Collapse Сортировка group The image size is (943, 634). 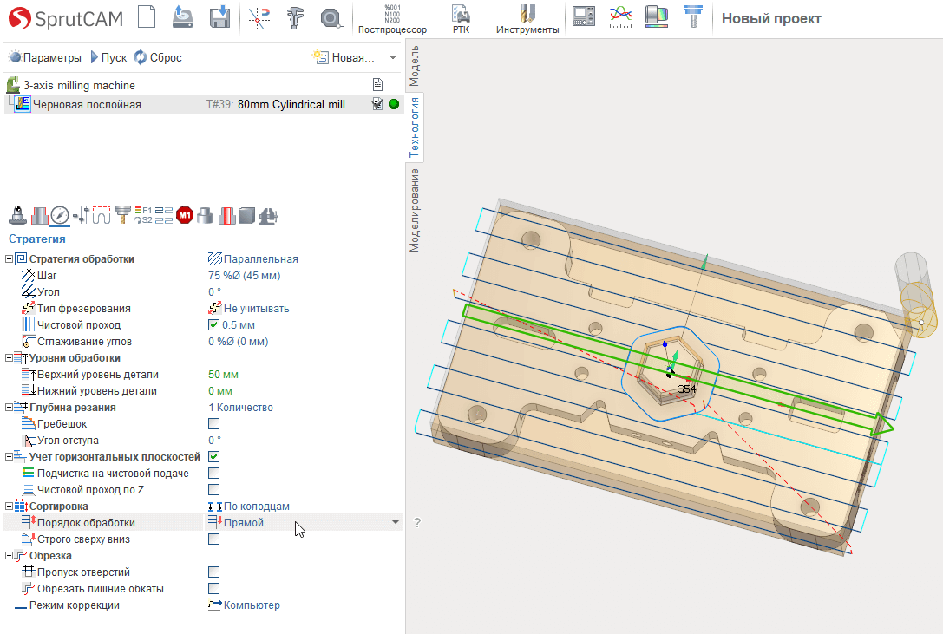point(9,507)
